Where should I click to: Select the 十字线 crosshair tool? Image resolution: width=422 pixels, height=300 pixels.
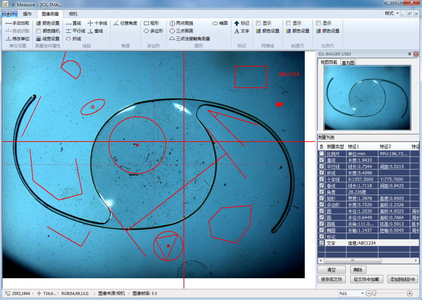[98, 23]
